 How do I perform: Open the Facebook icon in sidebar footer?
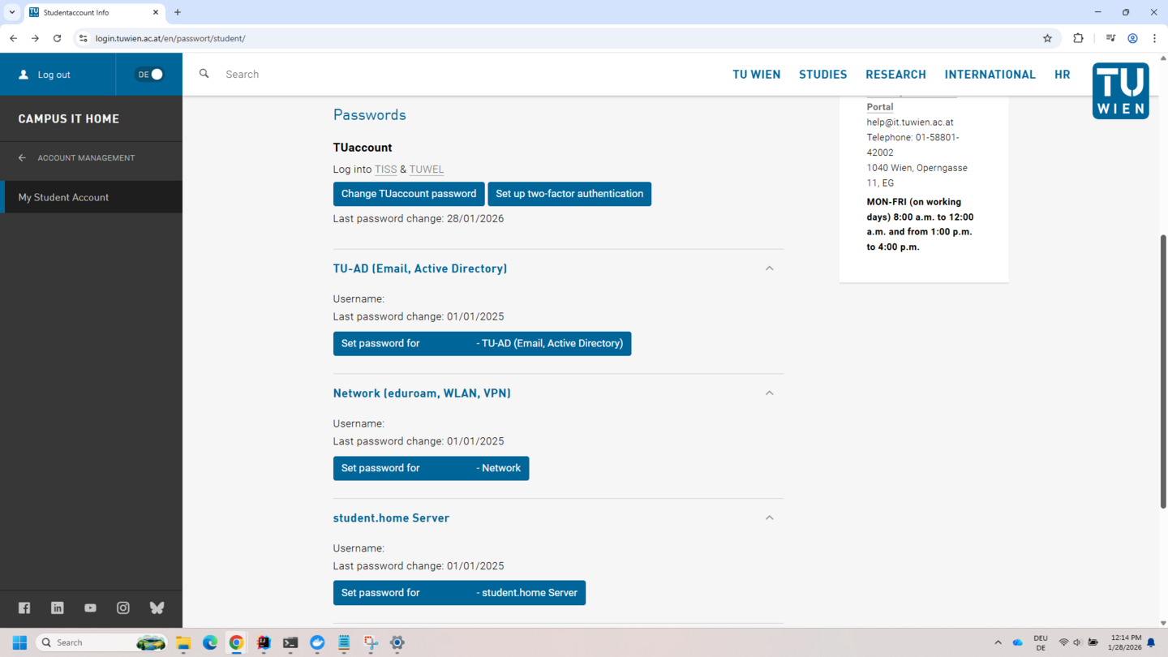coord(24,608)
